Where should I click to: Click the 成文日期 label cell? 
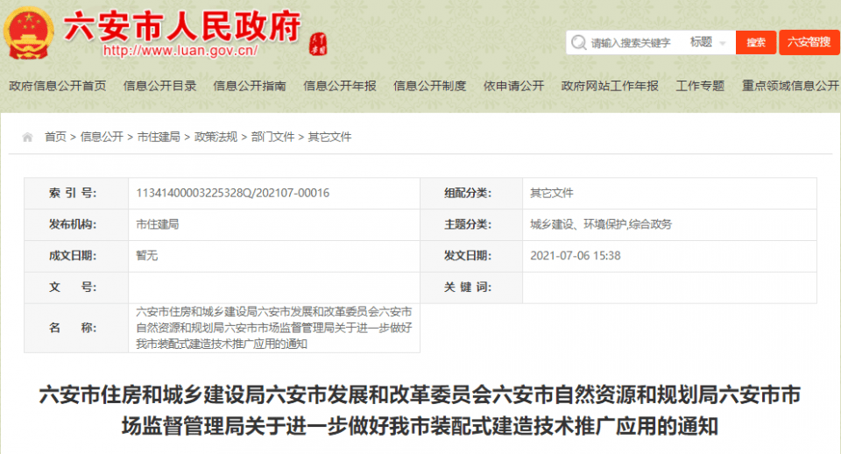pyautogui.click(x=76, y=256)
